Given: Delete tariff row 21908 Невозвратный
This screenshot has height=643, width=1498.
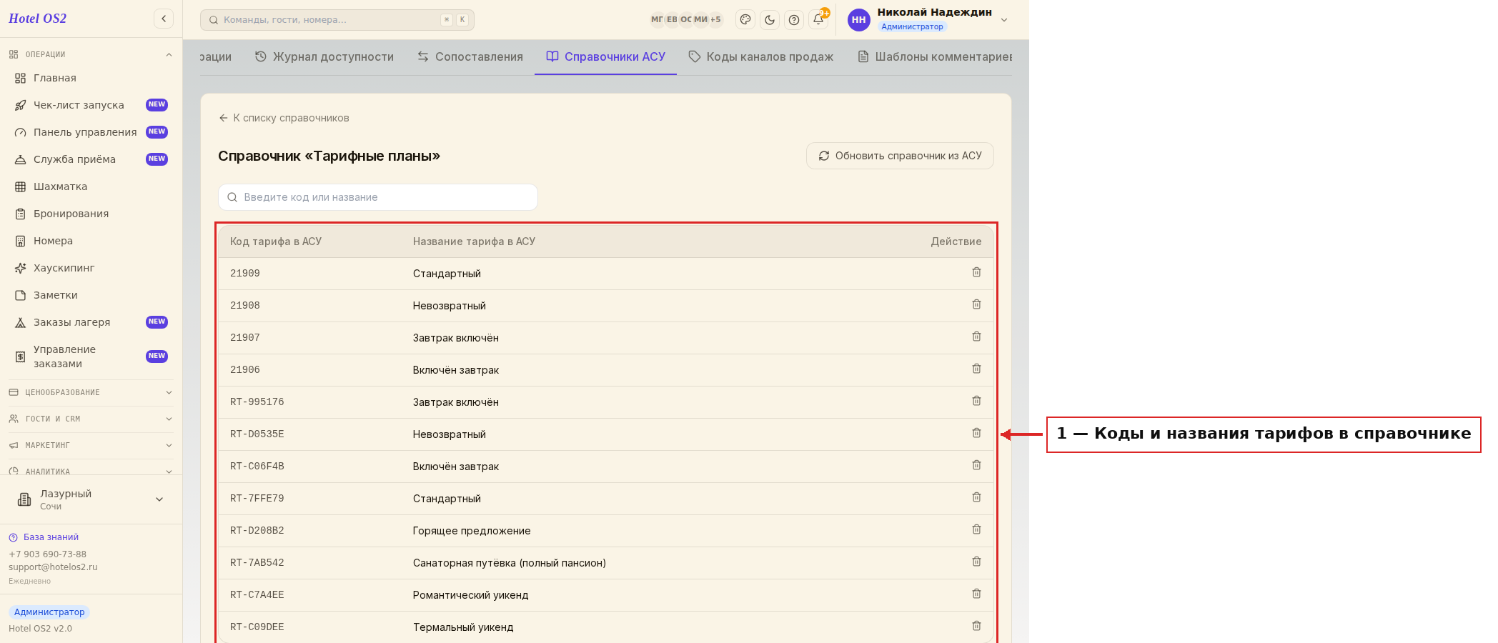Looking at the screenshot, I should pyautogui.click(x=976, y=304).
